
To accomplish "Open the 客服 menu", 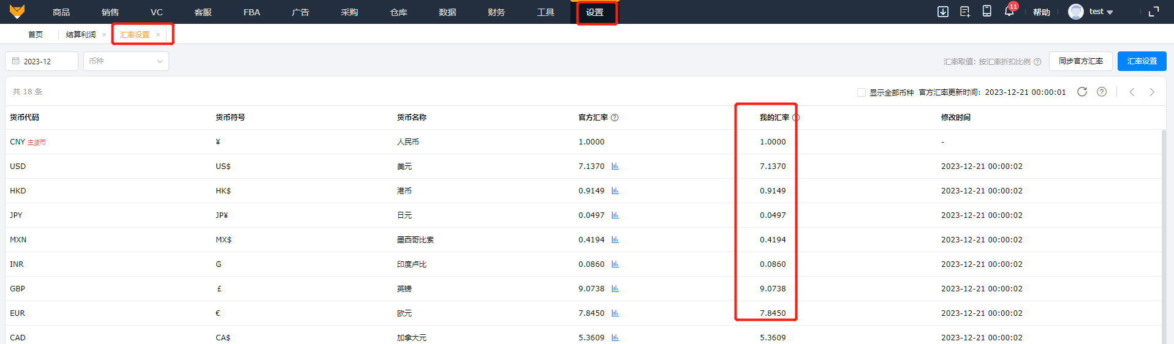I will 203,12.
